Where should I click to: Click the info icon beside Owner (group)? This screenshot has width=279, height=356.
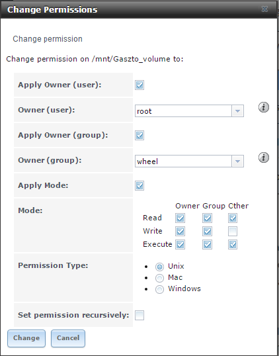click(264, 157)
